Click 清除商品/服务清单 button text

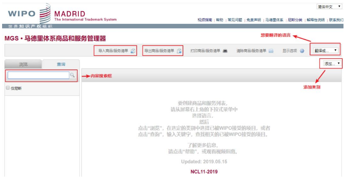click(251, 51)
